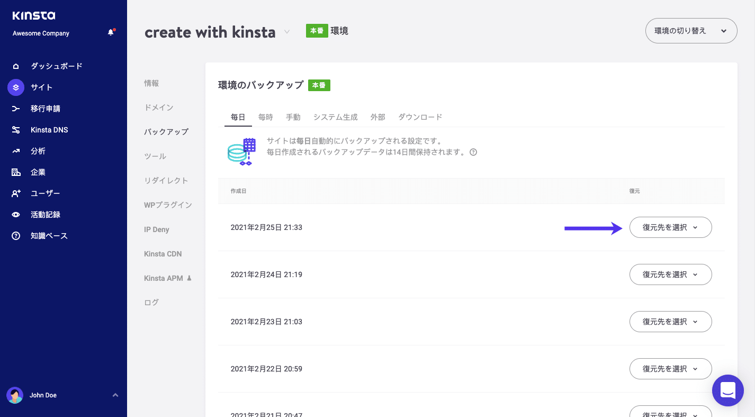Click the Kinsta DNS sidebar icon
The height and width of the screenshot is (417, 755).
15,129
